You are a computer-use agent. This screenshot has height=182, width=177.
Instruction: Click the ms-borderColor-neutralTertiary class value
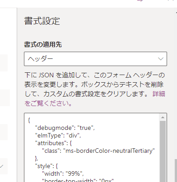click(x=109, y=151)
